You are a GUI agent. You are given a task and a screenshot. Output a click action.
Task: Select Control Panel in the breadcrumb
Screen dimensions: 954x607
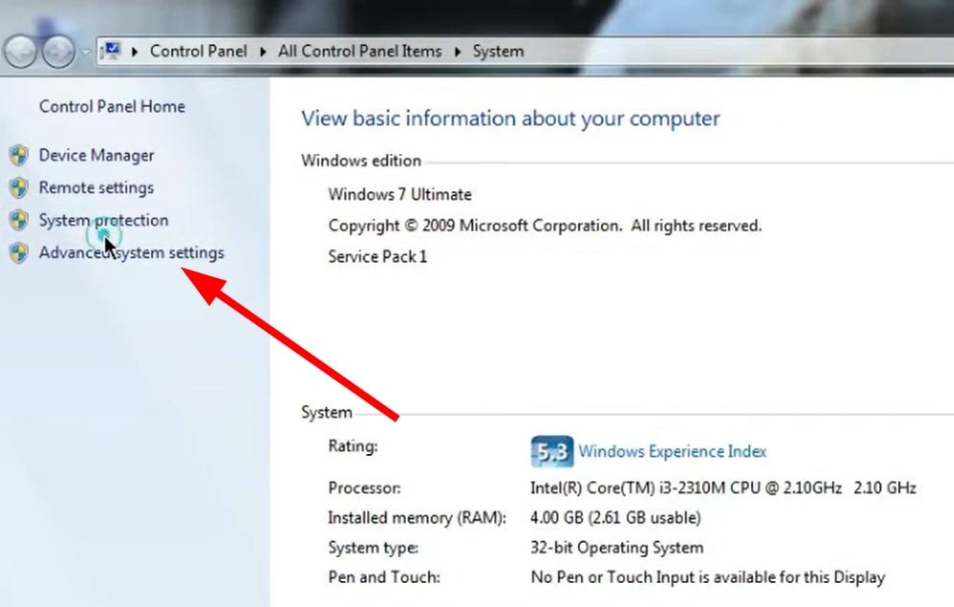pos(198,51)
